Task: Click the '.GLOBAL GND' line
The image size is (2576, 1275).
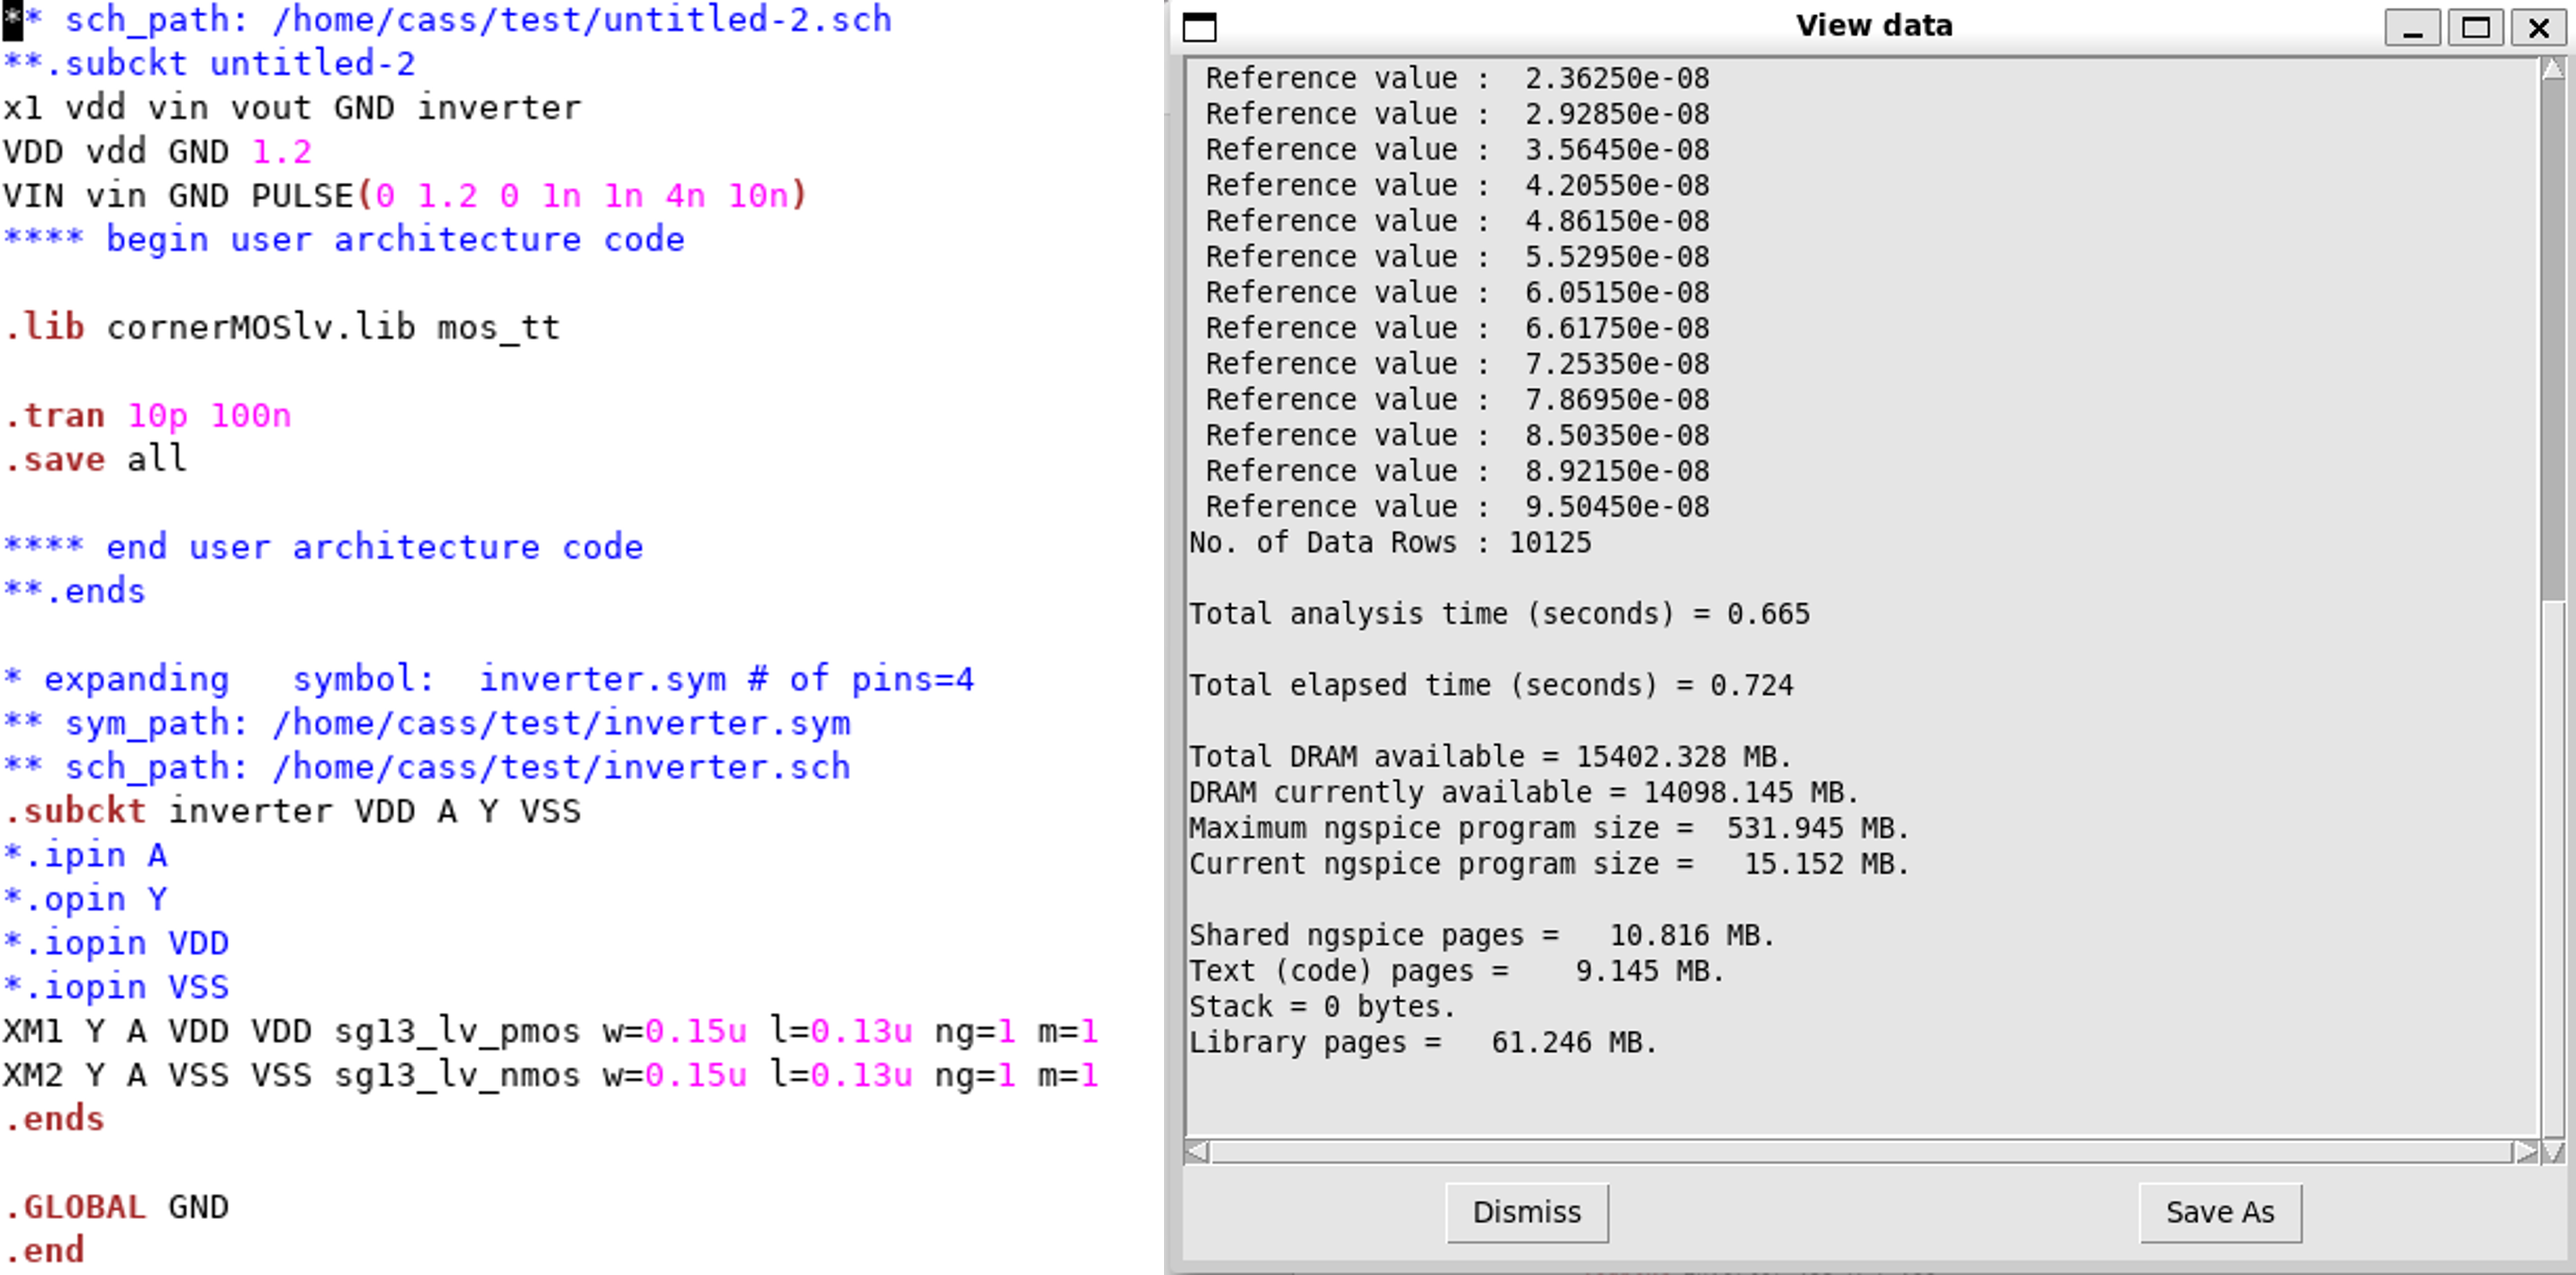Action: 116,1207
